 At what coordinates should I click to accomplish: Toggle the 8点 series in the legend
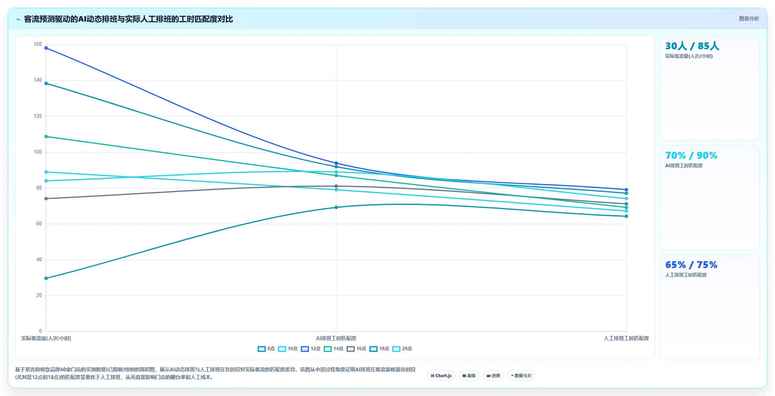pyautogui.click(x=266, y=349)
